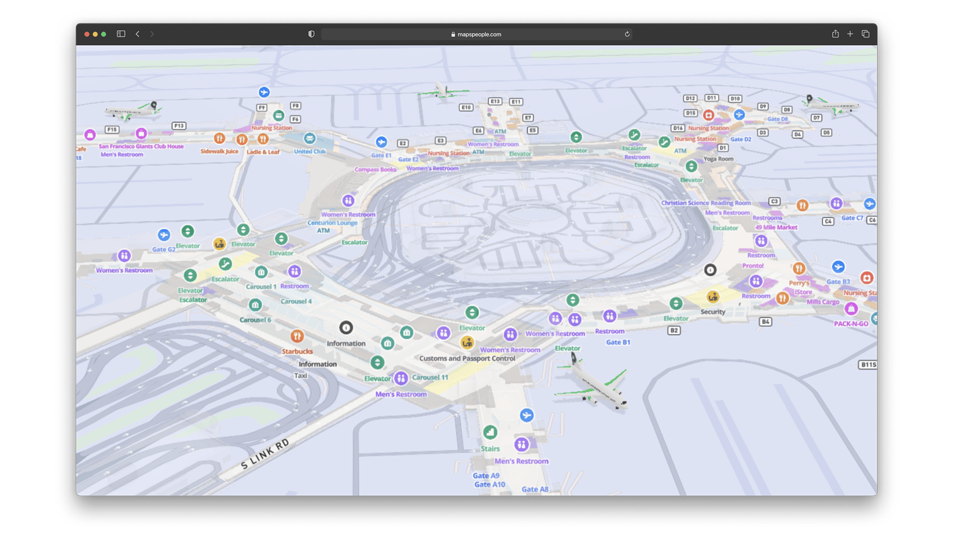Open a new Safari tab
953x536 pixels.
(x=850, y=34)
